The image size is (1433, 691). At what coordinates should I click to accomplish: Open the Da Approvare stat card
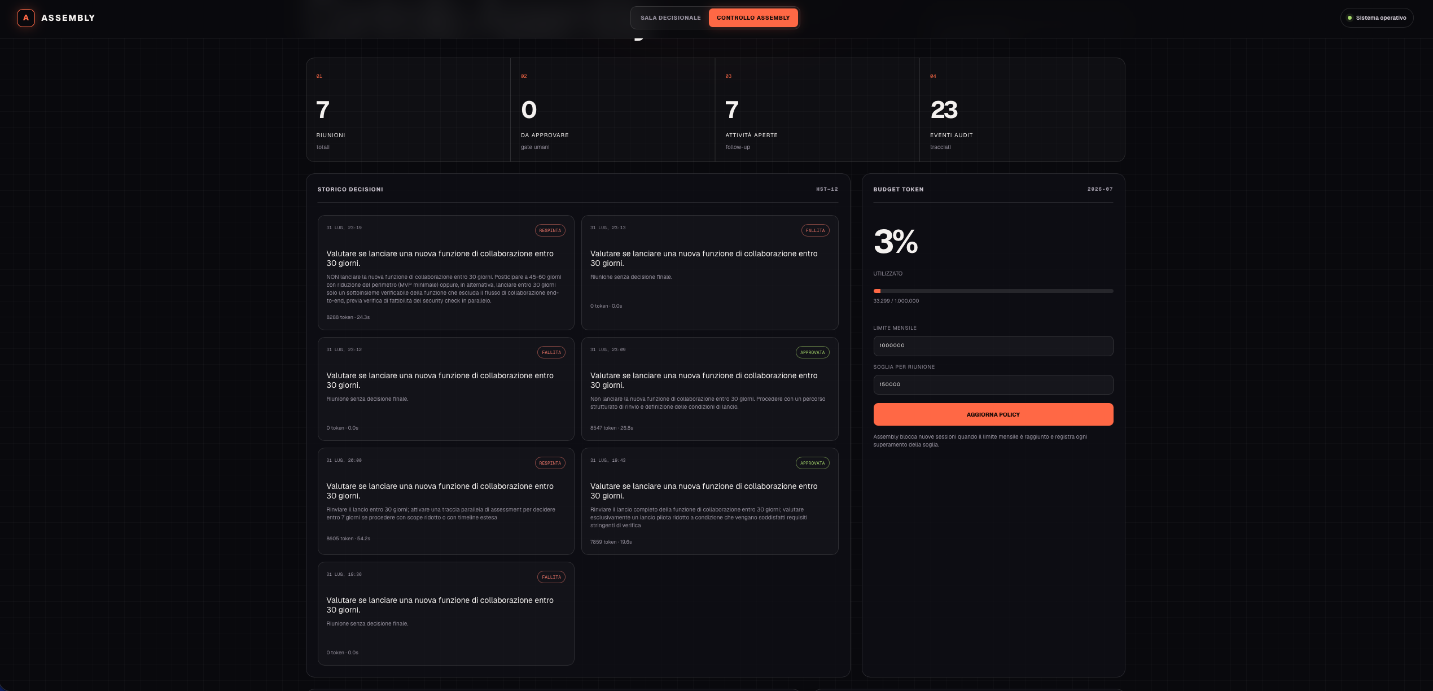pos(612,110)
